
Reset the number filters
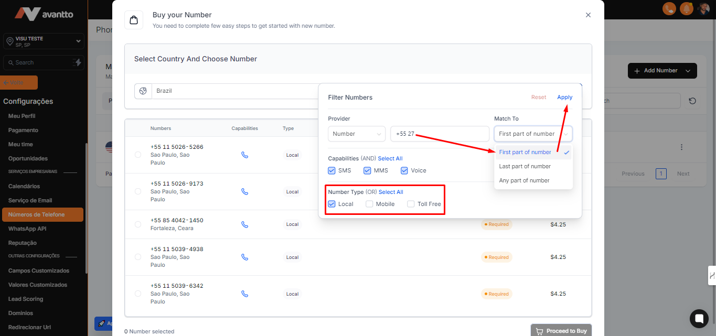click(539, 97)
